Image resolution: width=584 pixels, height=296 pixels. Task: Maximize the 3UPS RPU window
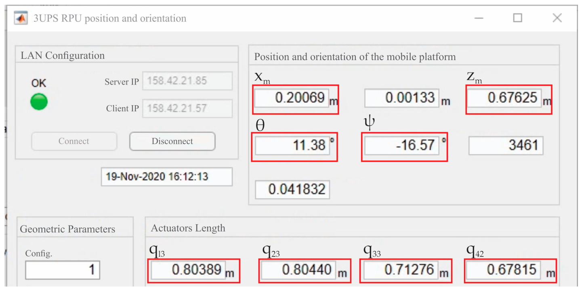517,18
